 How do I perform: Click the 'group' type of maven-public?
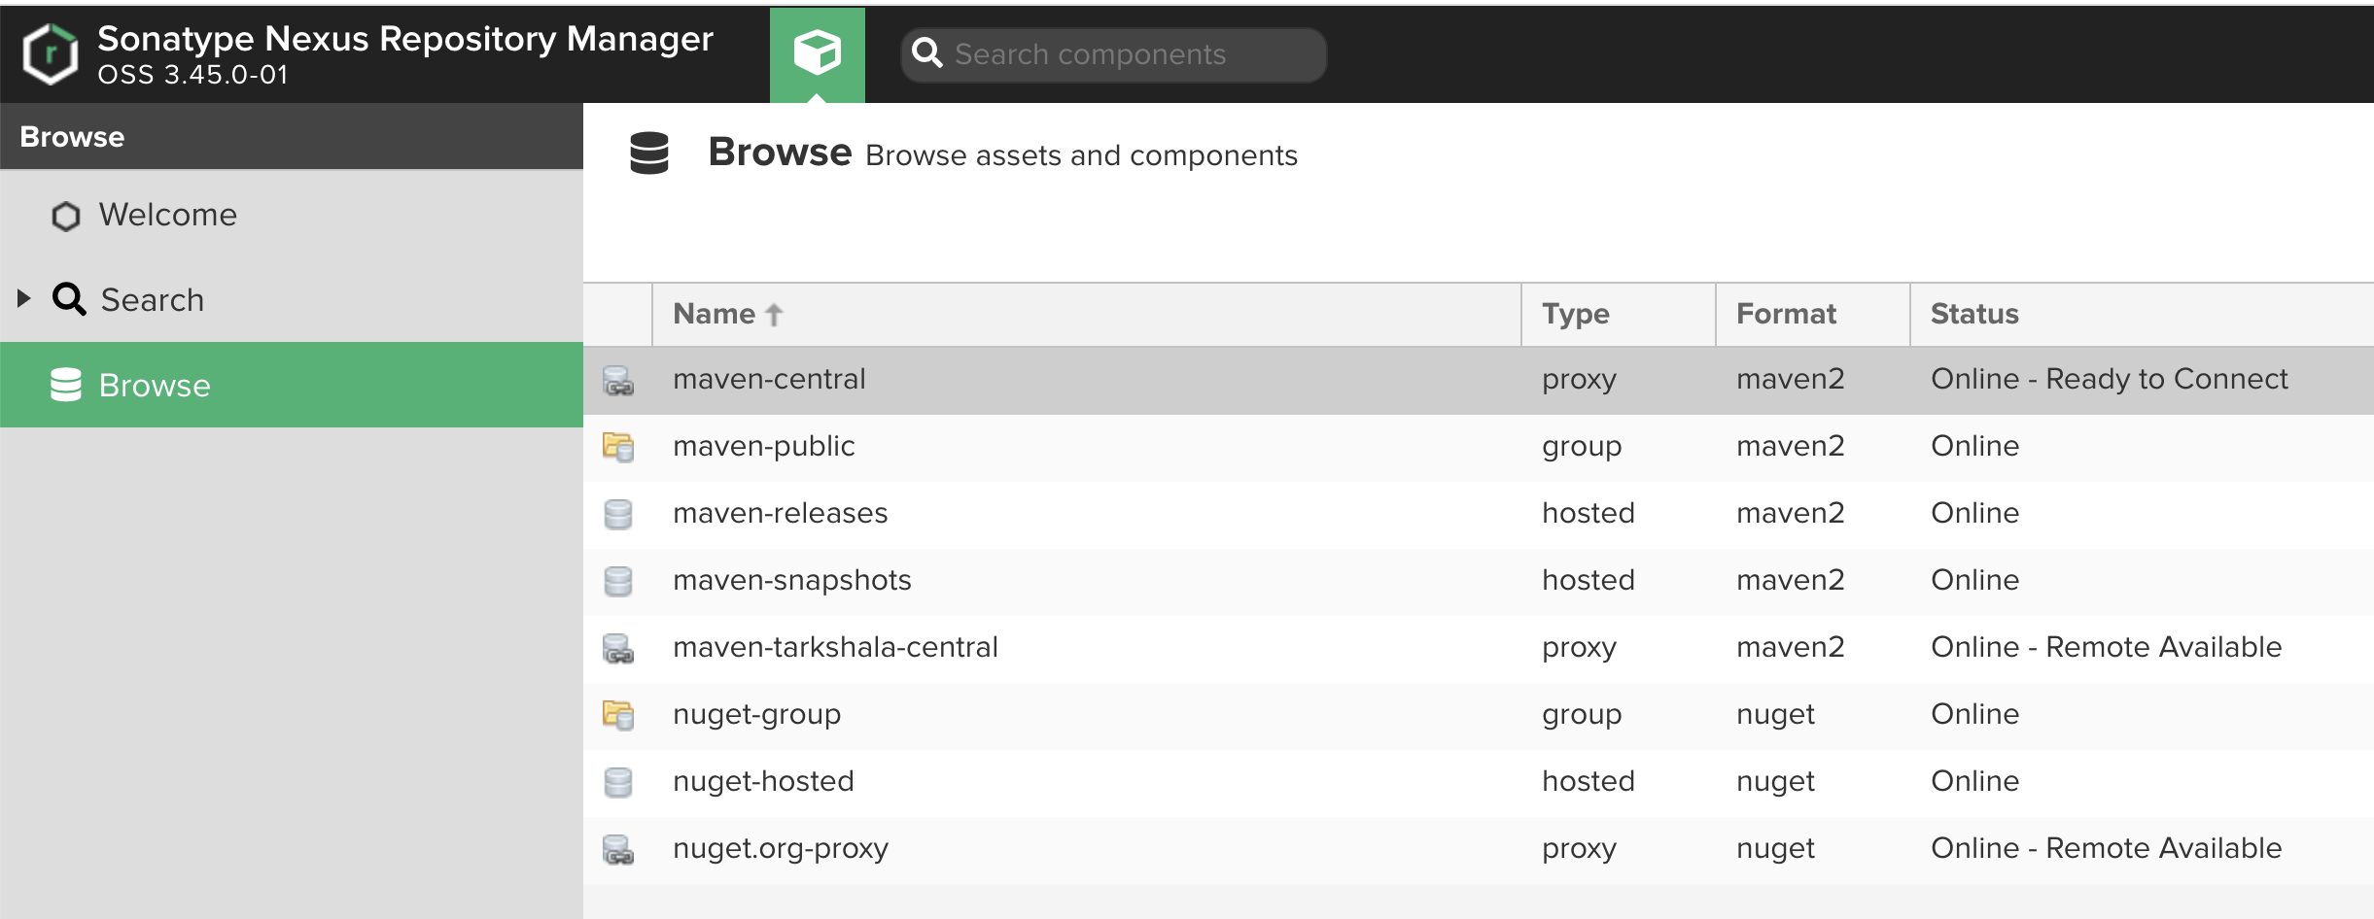coord(1582,447)
